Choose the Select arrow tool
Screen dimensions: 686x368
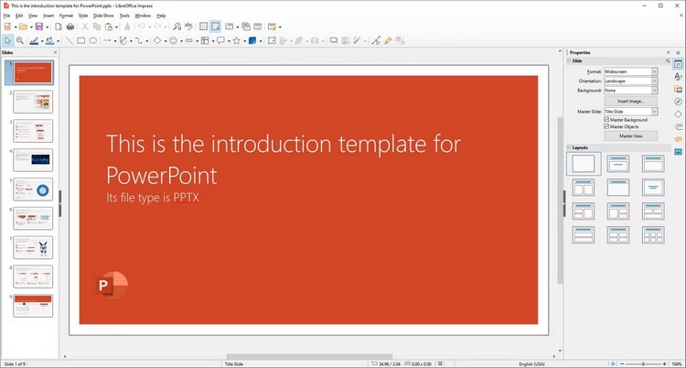8,41
